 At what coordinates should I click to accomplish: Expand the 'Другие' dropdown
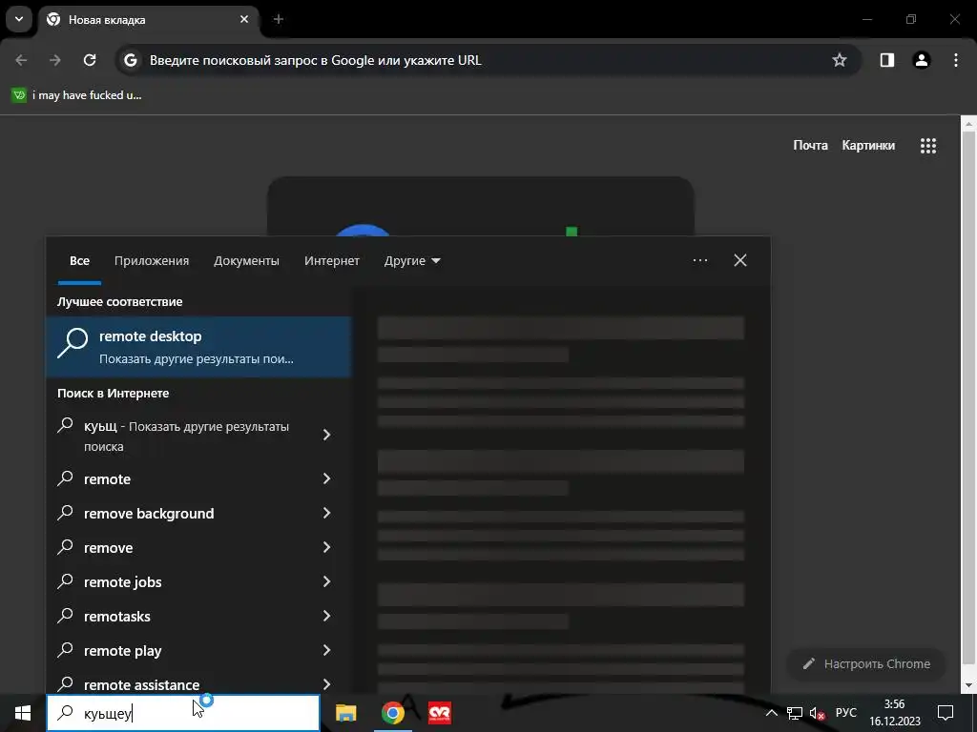412,261
